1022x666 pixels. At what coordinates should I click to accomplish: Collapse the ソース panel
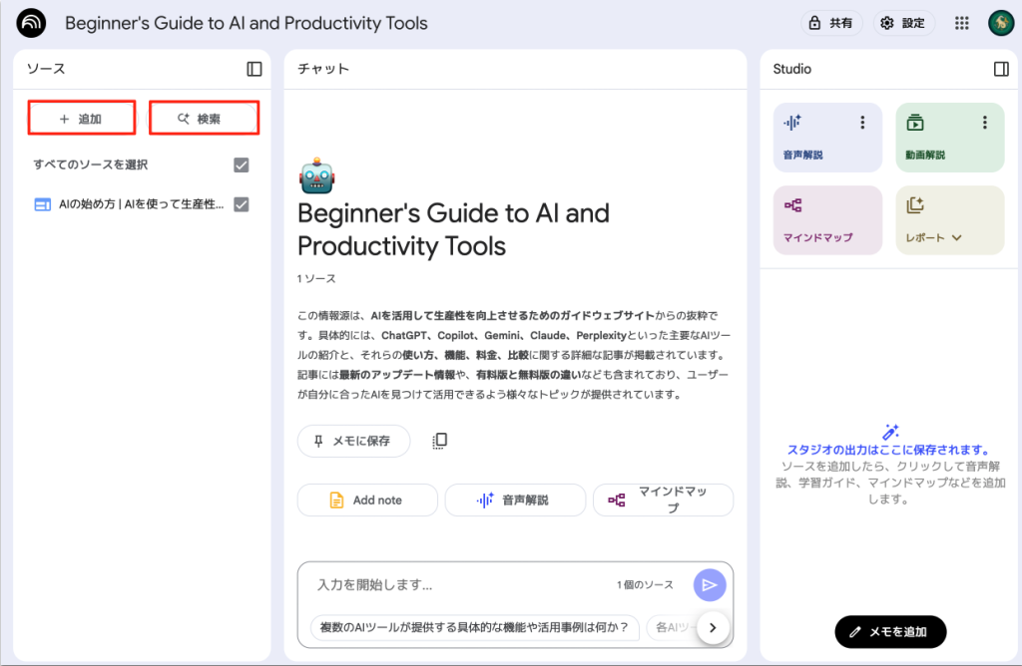(x=254, y=69)
